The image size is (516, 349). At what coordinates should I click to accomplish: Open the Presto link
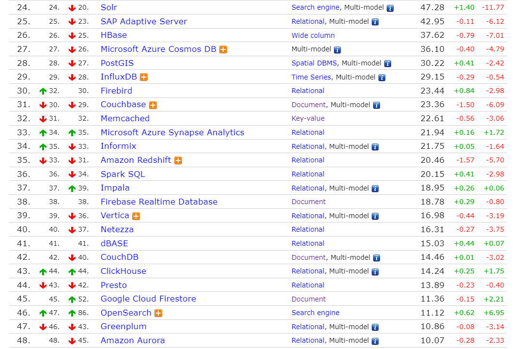coord(114,285)
